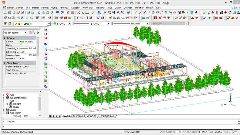Click the green layer color square in layer dropdown
This screenshot has width=240, height=135.
28,24
